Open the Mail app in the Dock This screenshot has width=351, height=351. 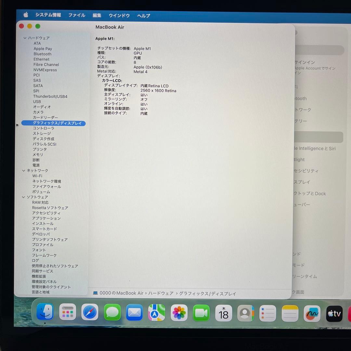point(134,313)
